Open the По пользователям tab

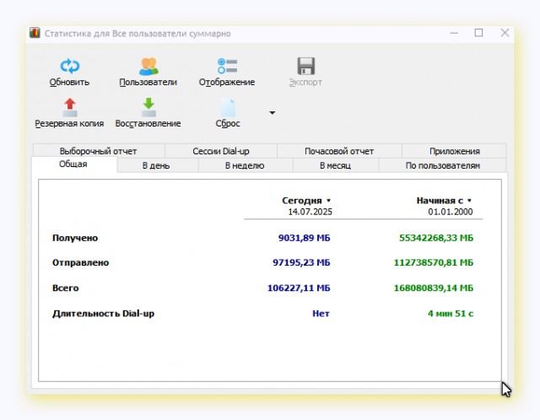click(x=442, y=165)
